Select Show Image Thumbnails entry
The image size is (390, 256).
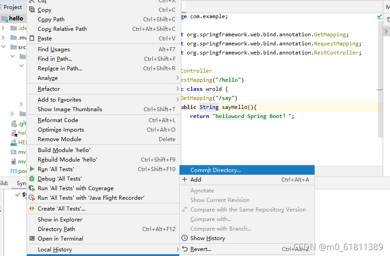coord(104,109)
